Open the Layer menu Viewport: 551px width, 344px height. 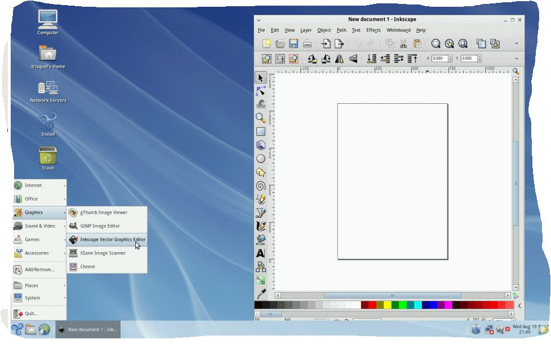tap(306, 30)
